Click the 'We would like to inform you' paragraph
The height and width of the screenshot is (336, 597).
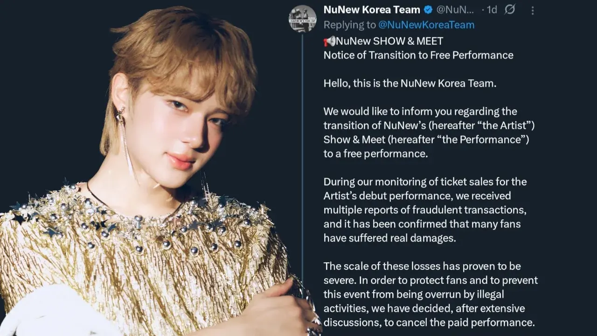pos(427,133)
